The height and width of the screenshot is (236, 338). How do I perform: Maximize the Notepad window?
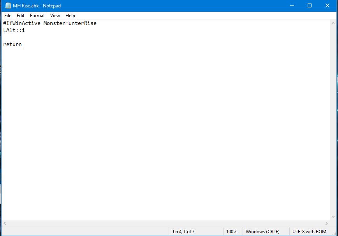[310, 5]
